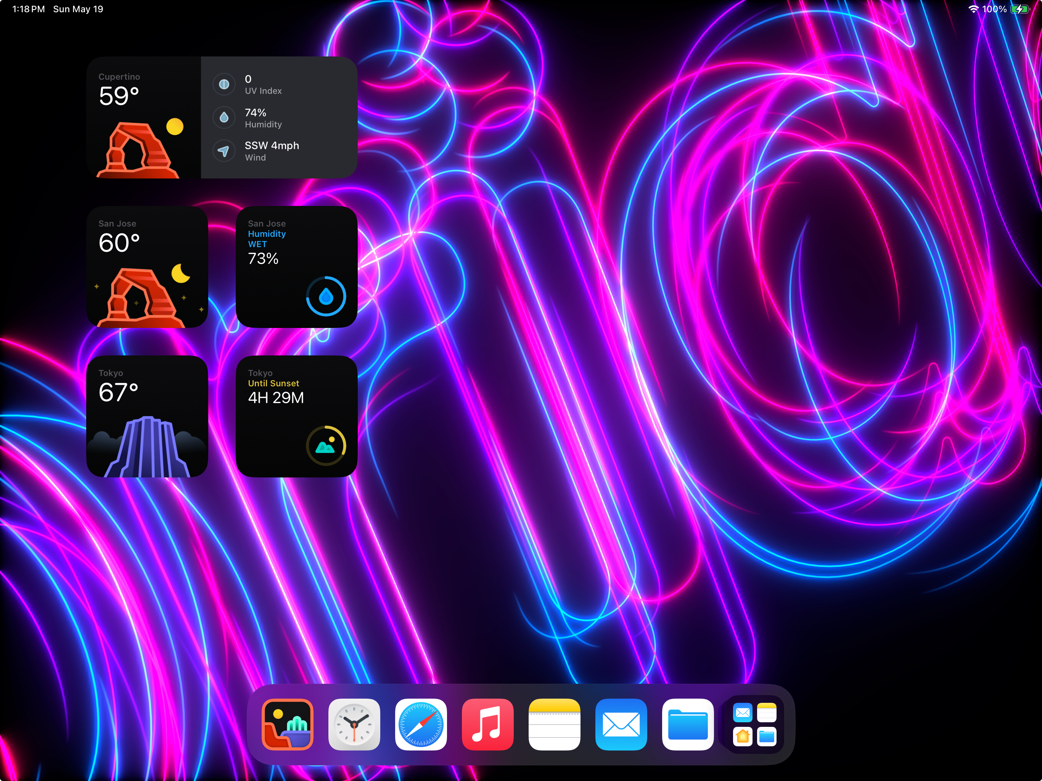The height and width of the screenshot is (781, 1042).
Task: Tap the 4H 29M countdown
Action: (x=276, y=398)
